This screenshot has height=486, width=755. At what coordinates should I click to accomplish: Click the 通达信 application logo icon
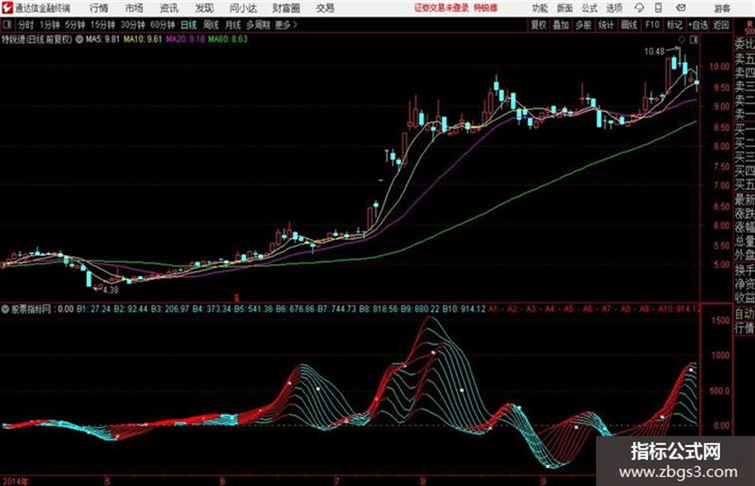(x=6, y=8)
